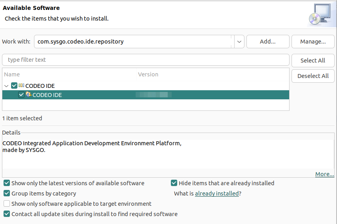Image resolution: width=337 pixels, height=224 pixels.
Task: Open the already installed link
Action: [x=217, y=194]
